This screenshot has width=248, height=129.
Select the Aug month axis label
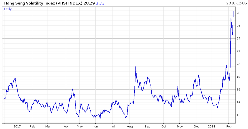coord(129,126)
